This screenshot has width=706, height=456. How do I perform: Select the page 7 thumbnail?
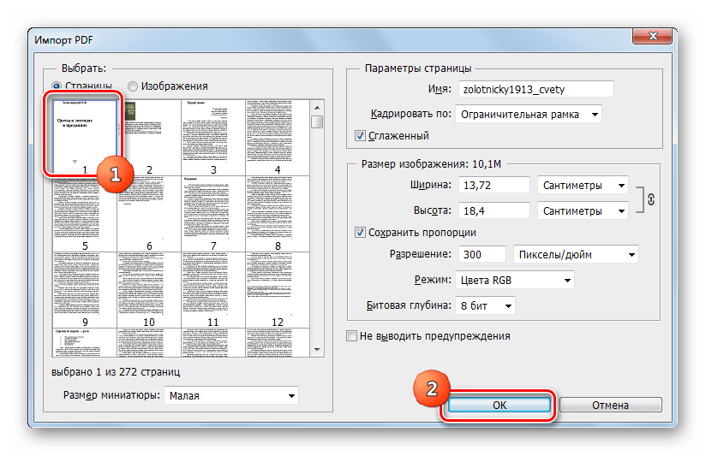pos(213,209)
